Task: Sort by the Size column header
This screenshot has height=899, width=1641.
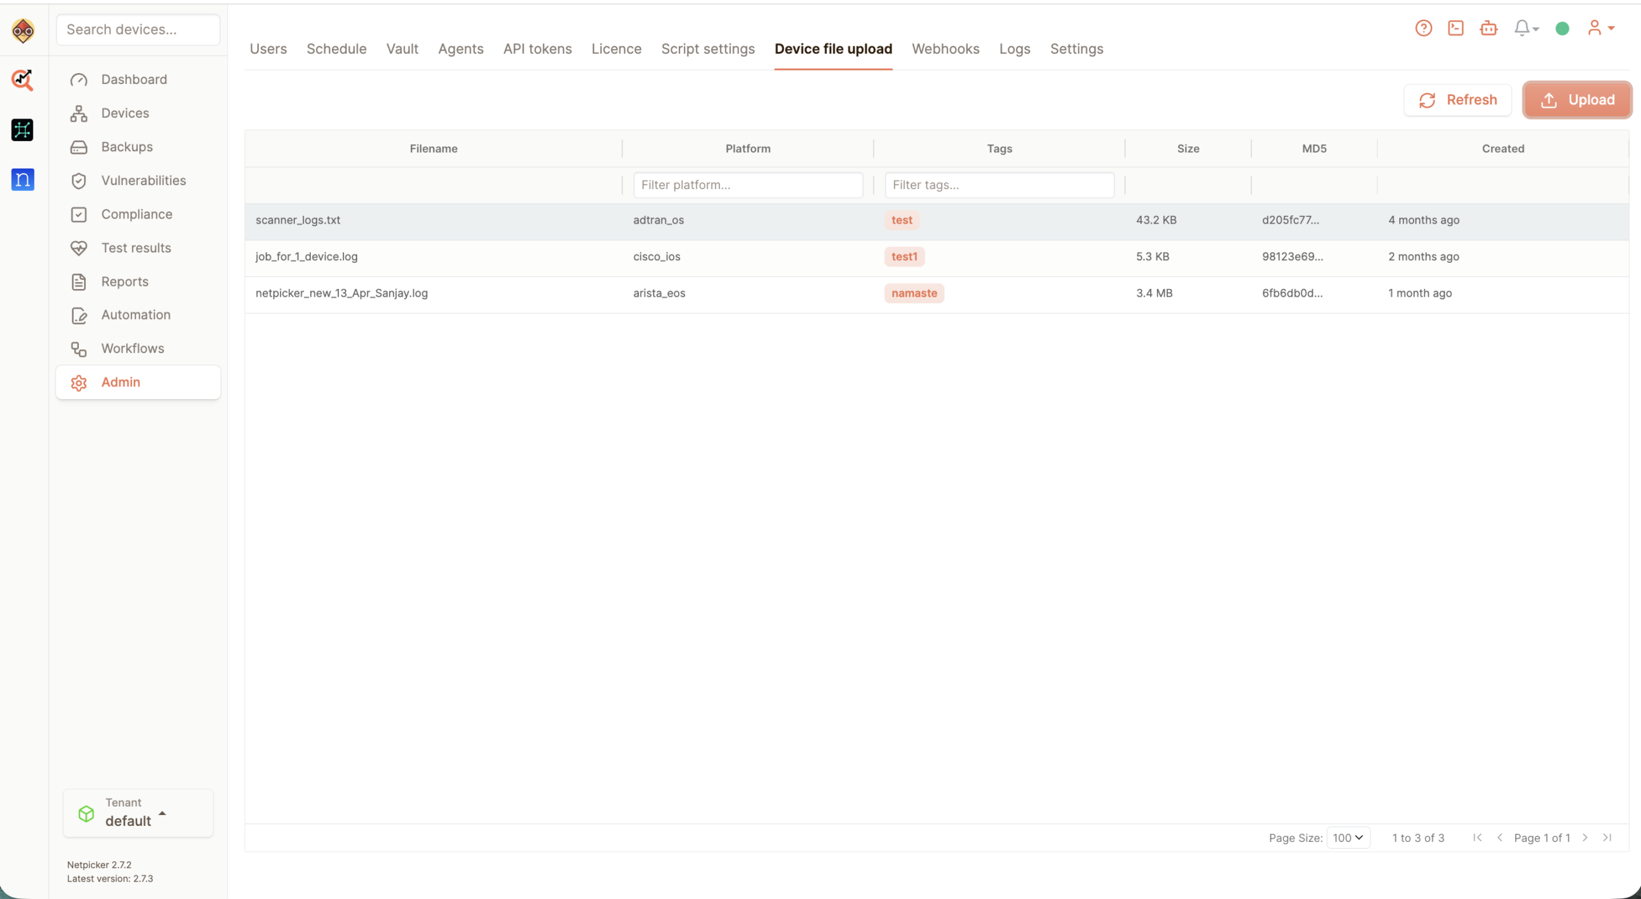Action: pyautogui.click(x=1188, y=149)
